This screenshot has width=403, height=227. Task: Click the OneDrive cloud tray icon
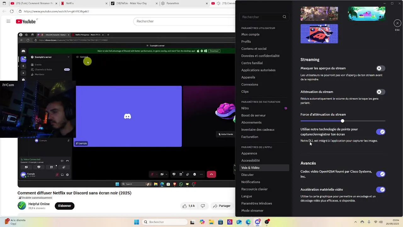point(362,222)
